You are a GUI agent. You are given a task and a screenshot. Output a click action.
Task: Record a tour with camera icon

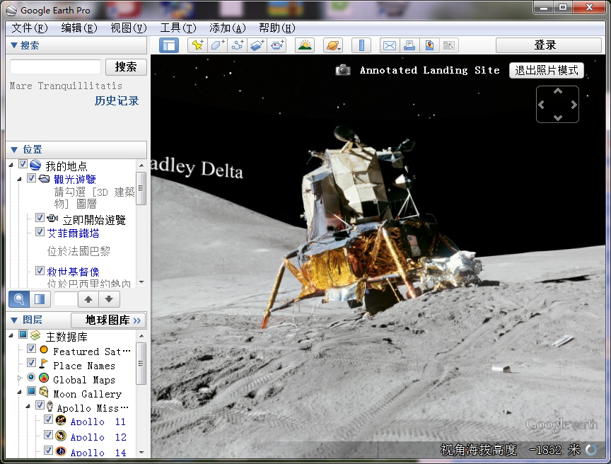coord(277,45)
